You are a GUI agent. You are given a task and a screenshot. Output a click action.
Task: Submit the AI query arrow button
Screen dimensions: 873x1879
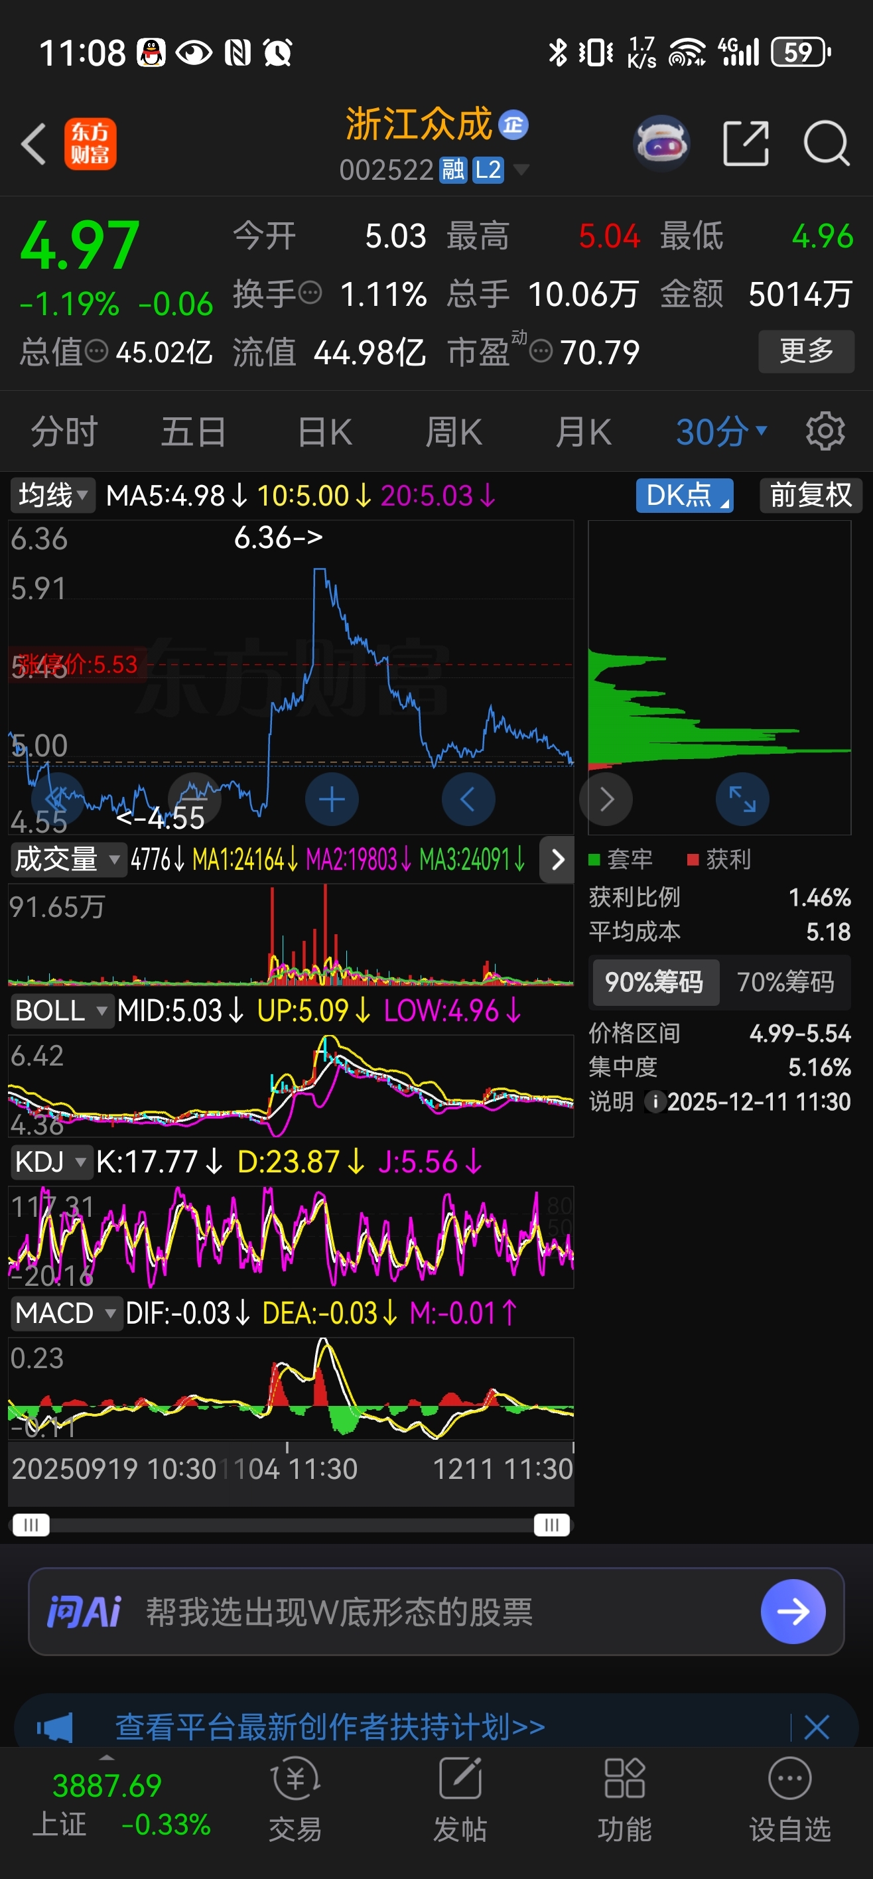pyautogui.click(x=793, y=1612)
